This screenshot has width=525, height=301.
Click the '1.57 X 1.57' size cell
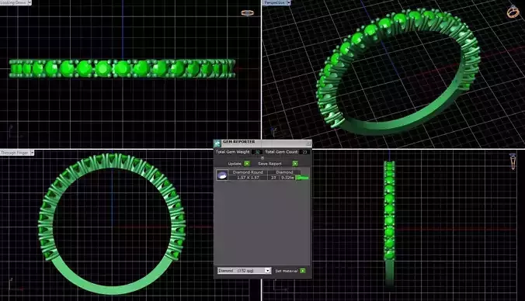click(x=248, y=178)
